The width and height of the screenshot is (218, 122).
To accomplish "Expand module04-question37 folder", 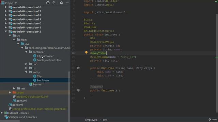I will [6, 11].
